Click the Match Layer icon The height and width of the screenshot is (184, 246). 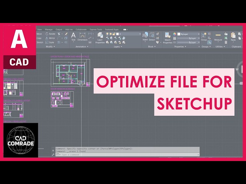tap(124, 42)
